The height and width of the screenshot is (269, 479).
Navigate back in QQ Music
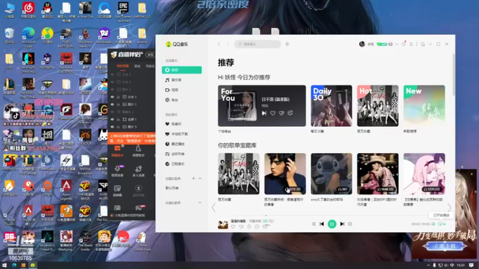click(219, 44)
